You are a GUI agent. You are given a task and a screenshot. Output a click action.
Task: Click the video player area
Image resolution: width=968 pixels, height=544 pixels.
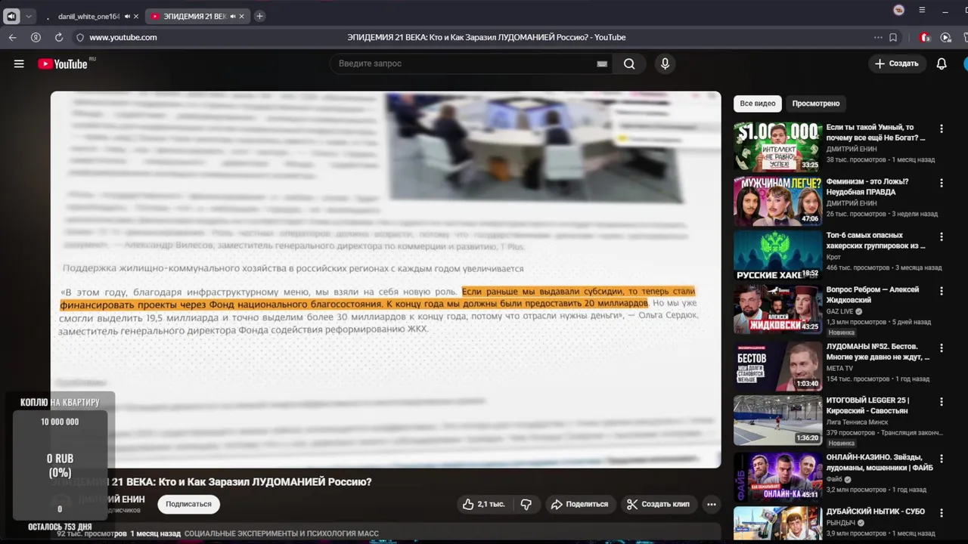click(x=386, y=280)
